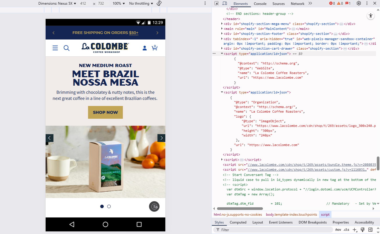This screenshot has height=234, width=380.
Task: Expand the shopify-section-footer div
Action: click(x=222, y=34)
